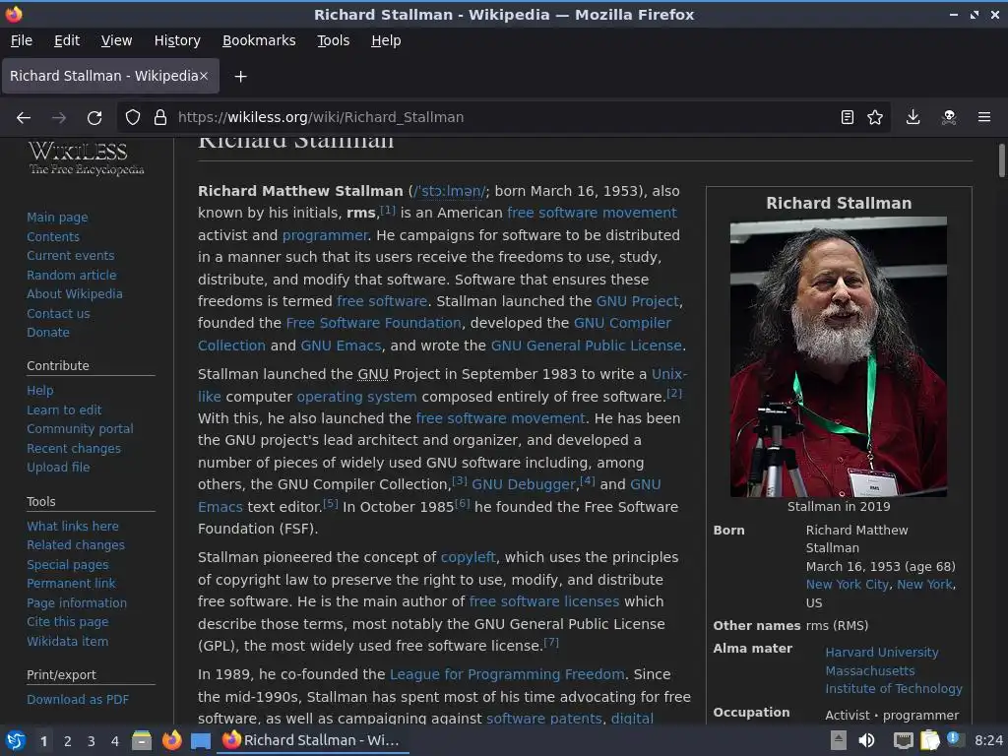Open the Help menu
The width and height of the screenshot is (1008, 756).
coord(386,40)
